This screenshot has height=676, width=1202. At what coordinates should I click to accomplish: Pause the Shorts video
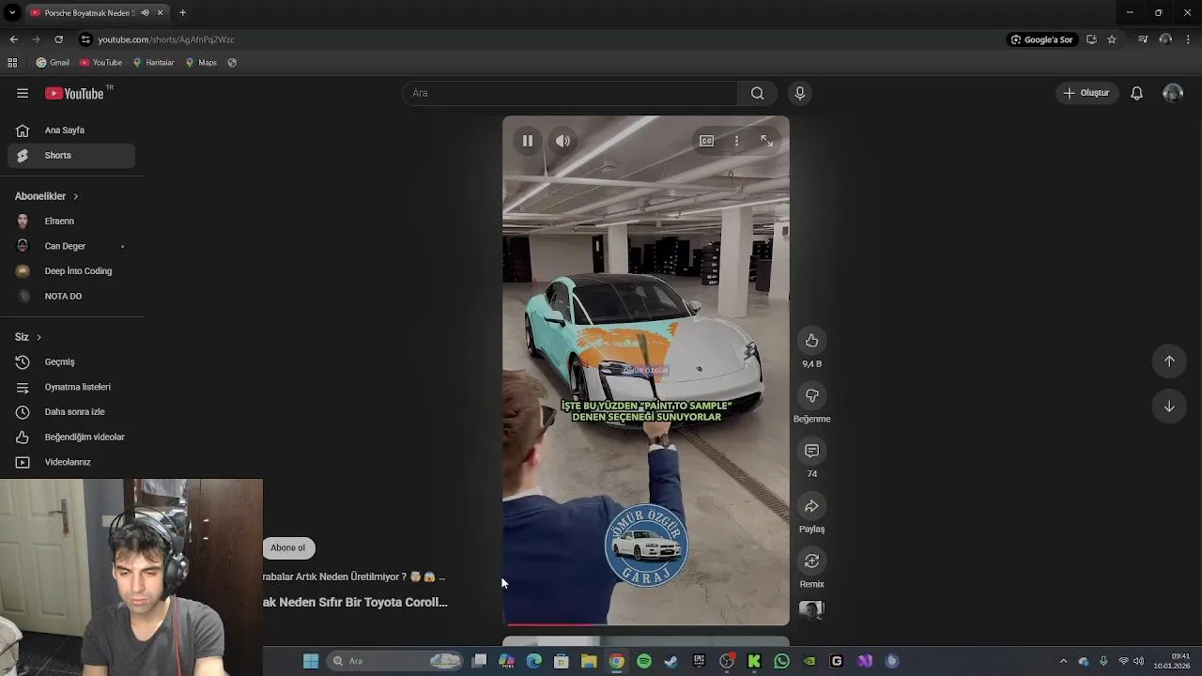coord(528,141)
